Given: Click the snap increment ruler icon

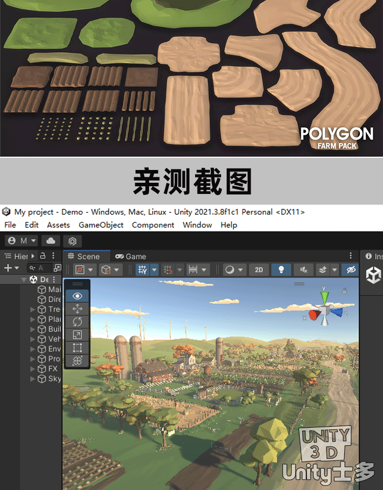Looking at the screenshot, I should point(193,269).
